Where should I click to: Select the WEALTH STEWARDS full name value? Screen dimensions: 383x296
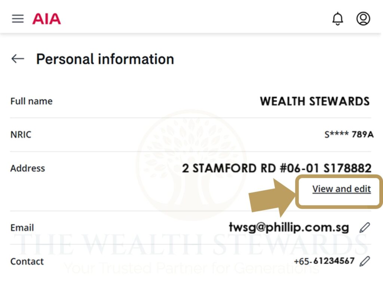click(315, 101)
